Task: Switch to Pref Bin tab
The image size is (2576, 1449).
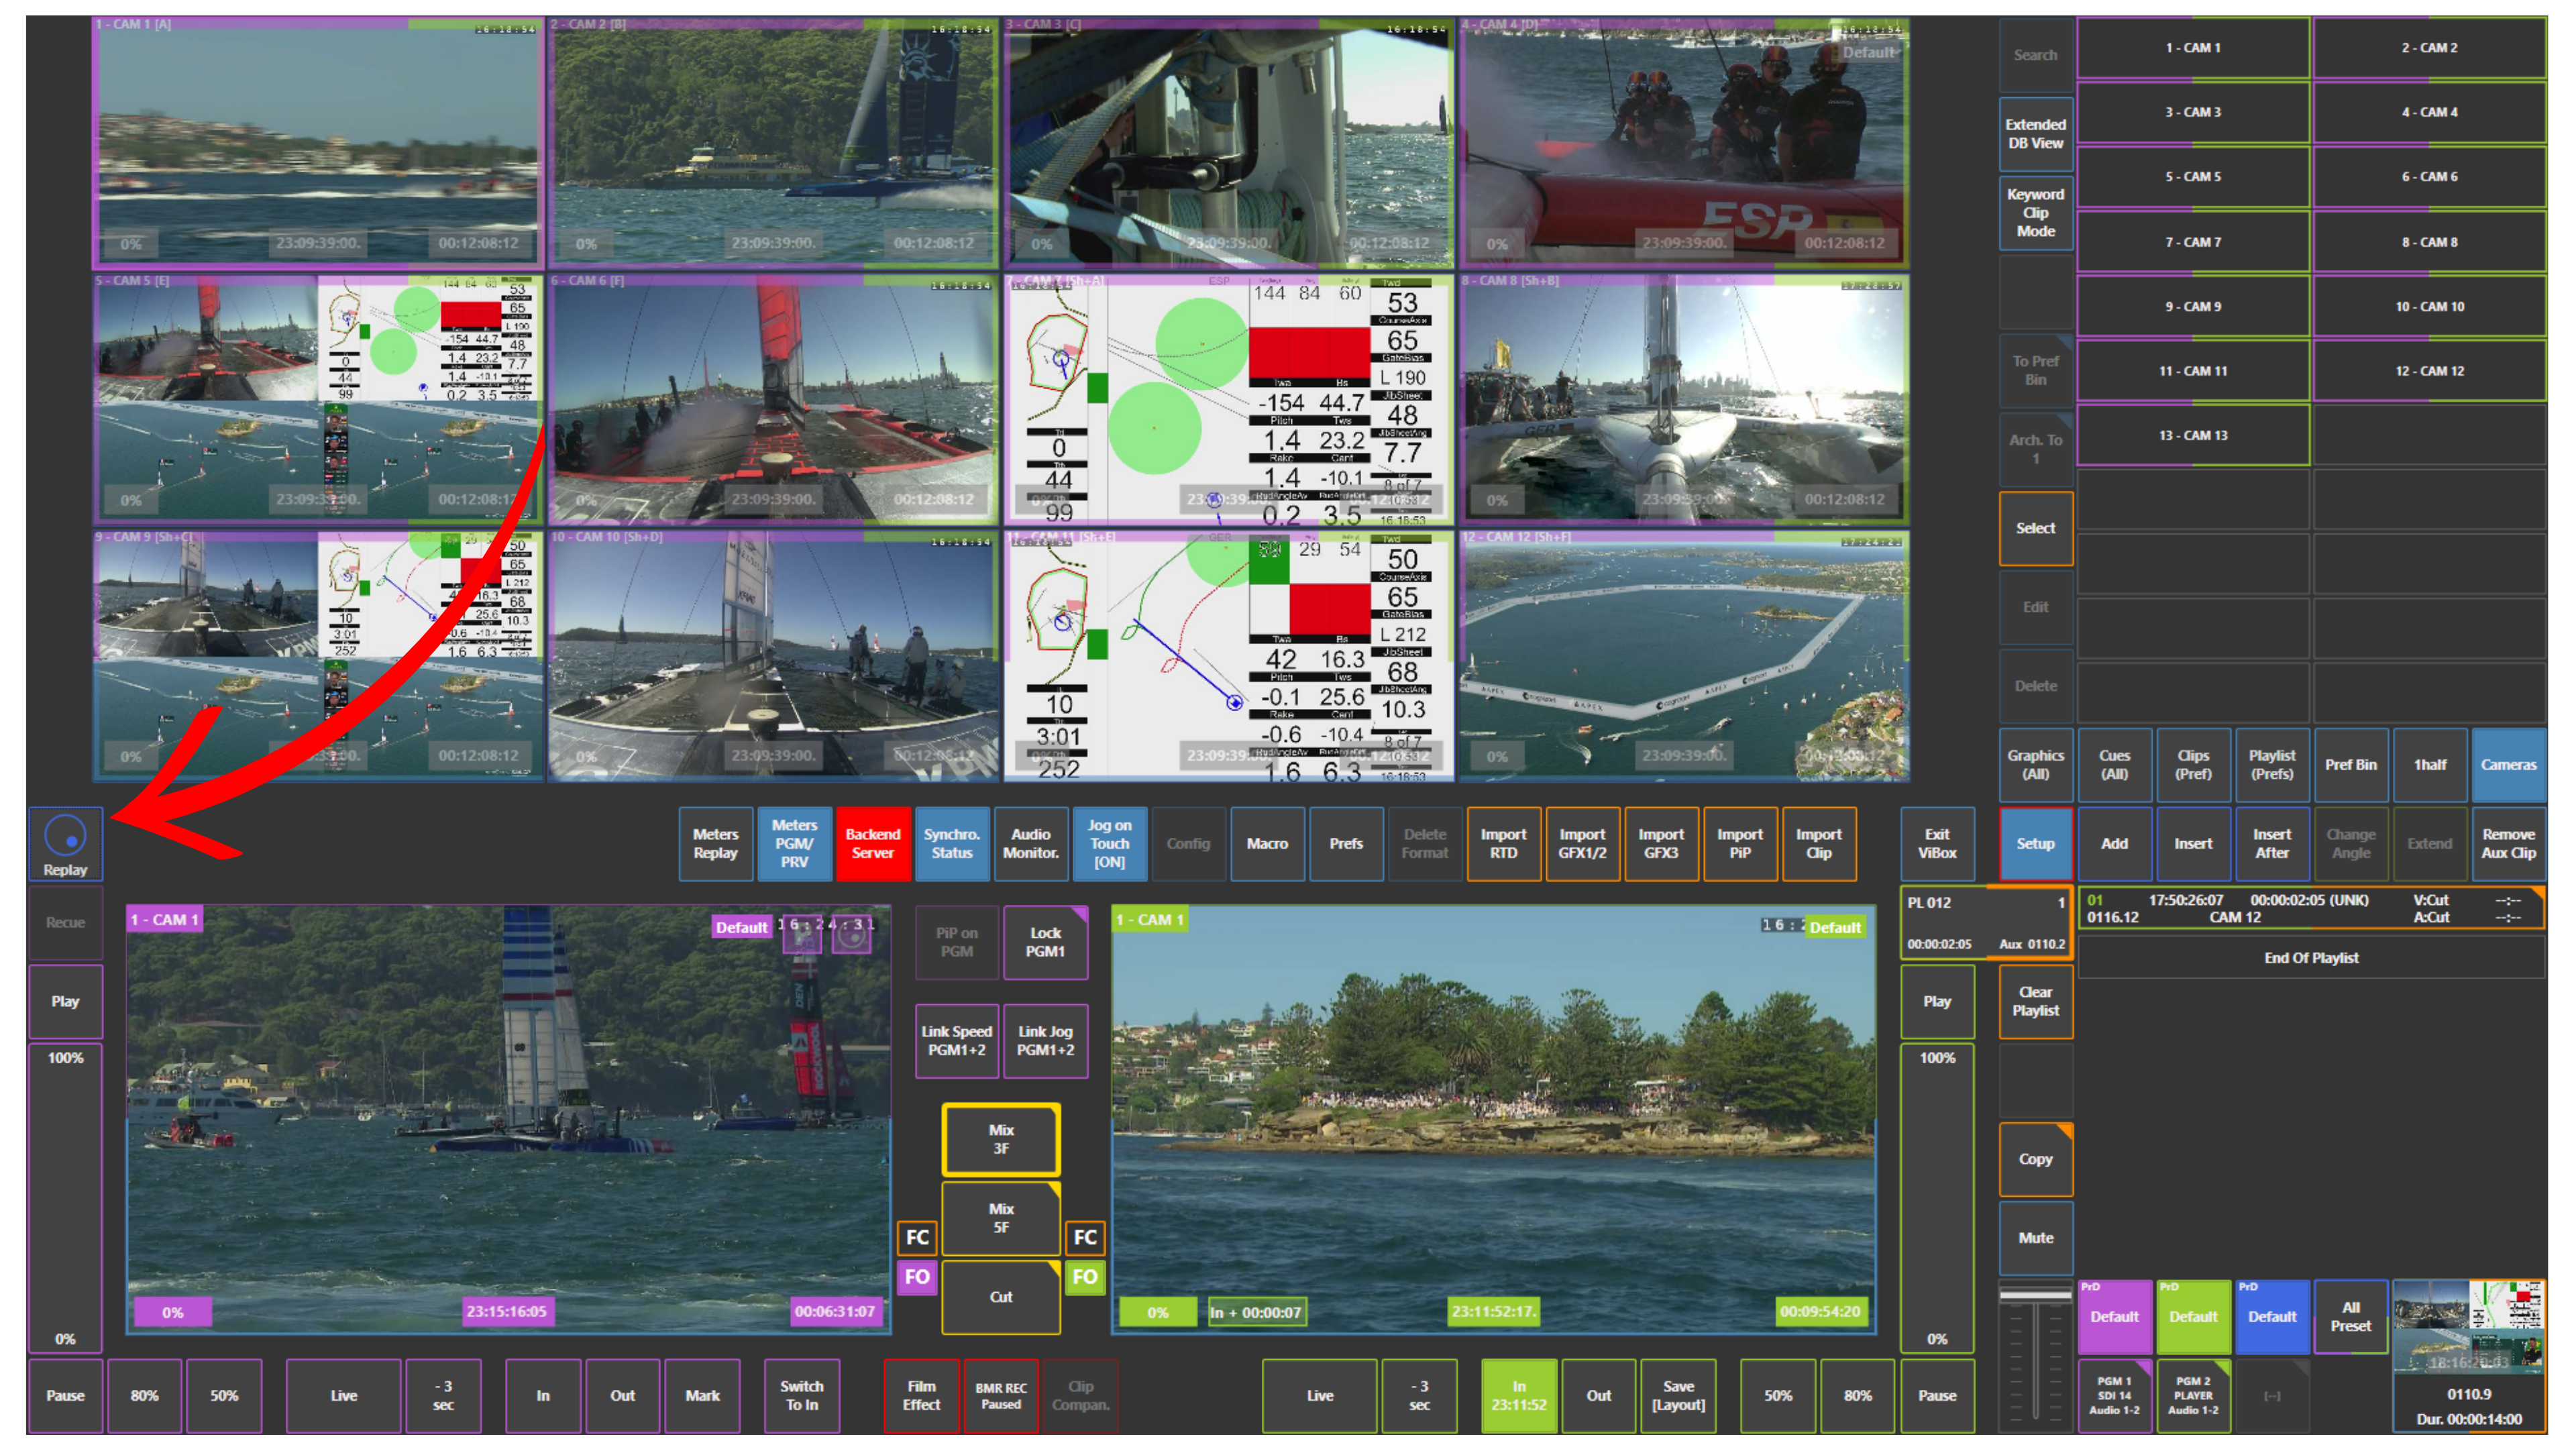Action: point(2351,765)
